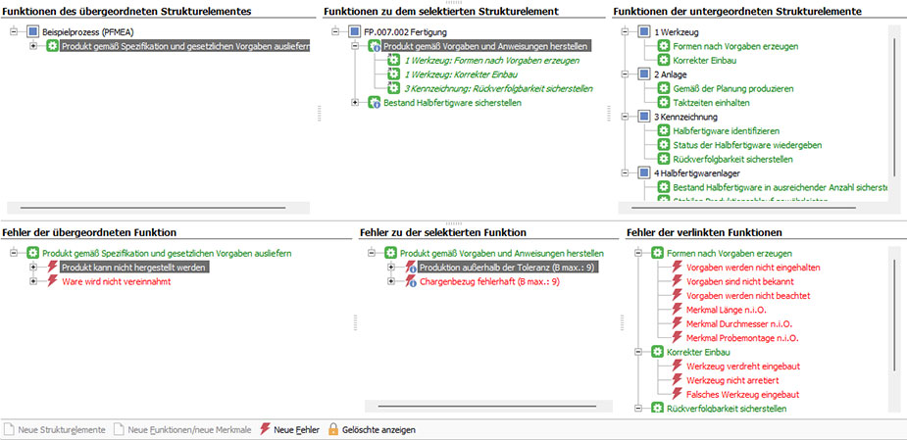Click the green icon beside Bestand Halbfertigware sicherstellen
The height and width of the screenshot is (440, 907).
tap(374, 102)
